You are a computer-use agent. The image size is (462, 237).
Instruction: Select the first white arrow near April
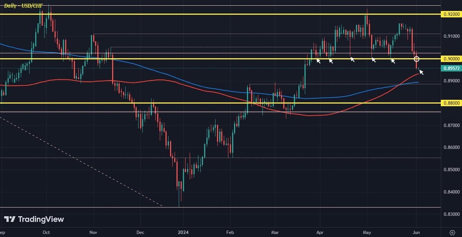tap(318, 60)
